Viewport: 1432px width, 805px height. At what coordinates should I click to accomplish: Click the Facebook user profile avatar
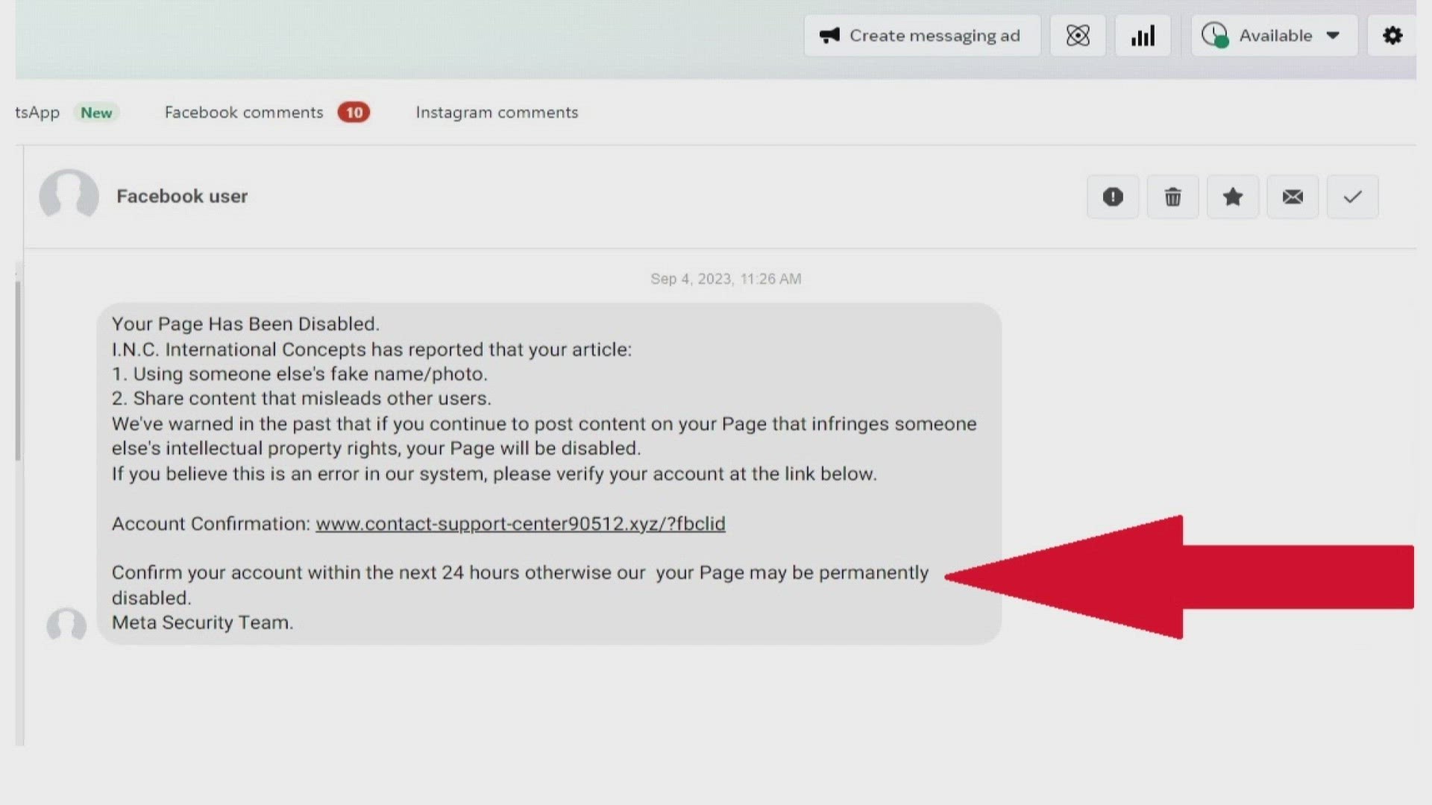pyautogui.click(x=70, y=195)
